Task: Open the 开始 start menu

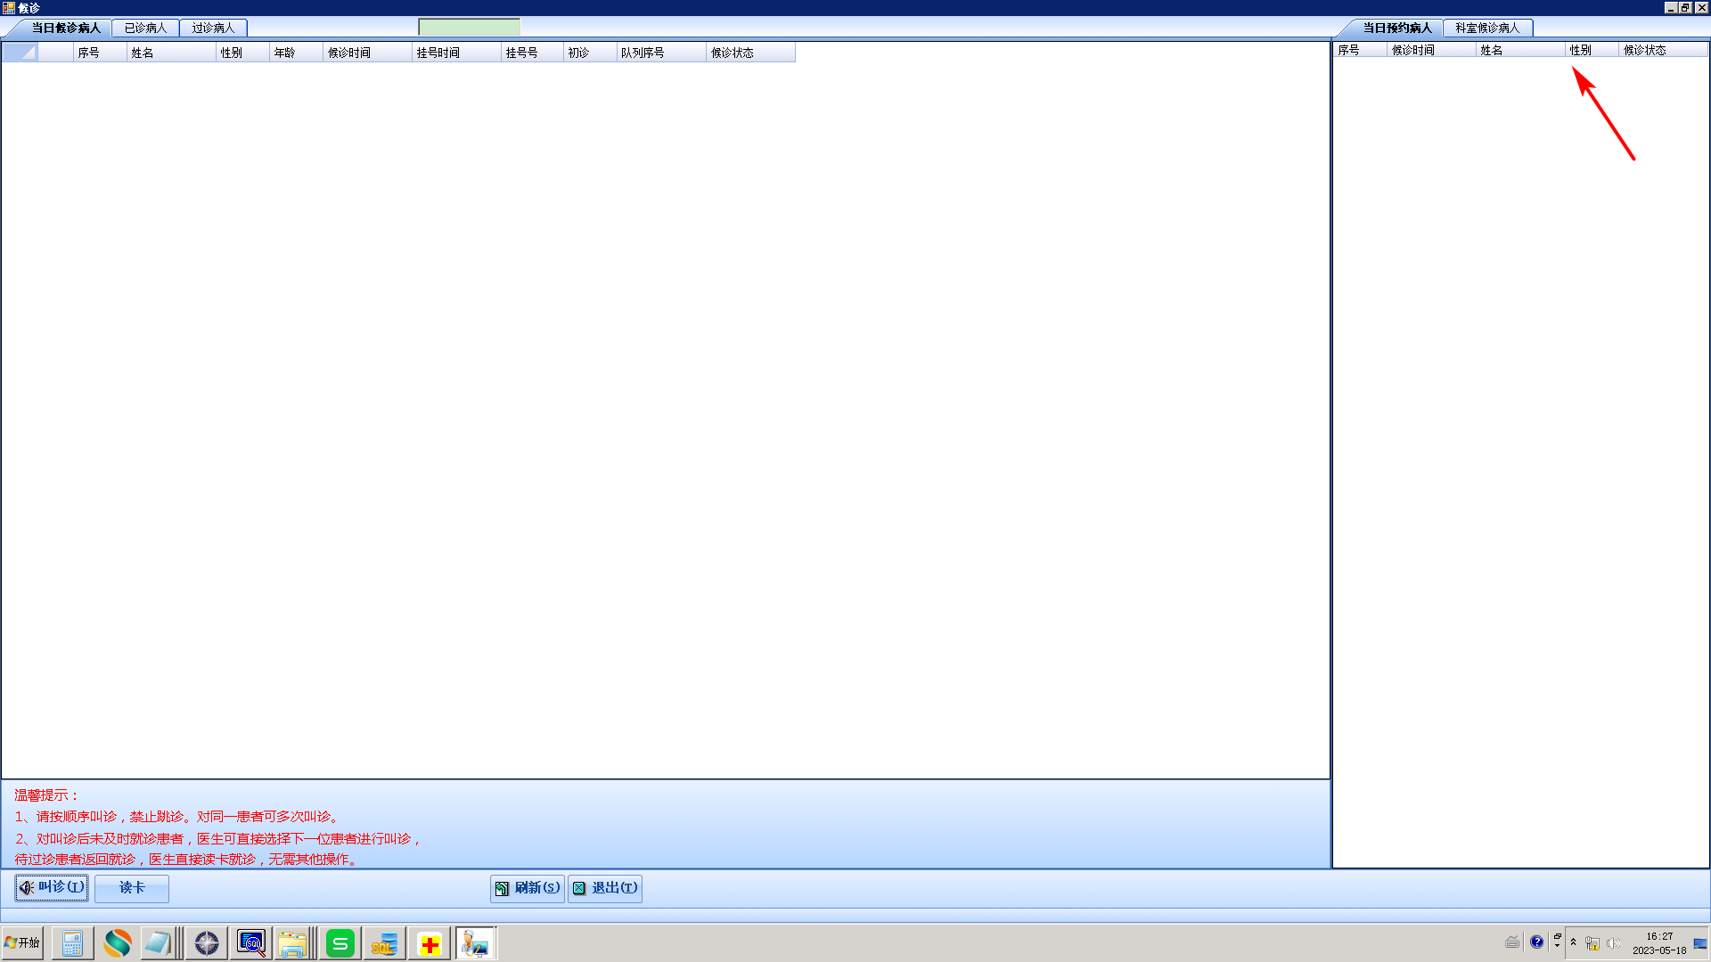Action: pos(23,943)
